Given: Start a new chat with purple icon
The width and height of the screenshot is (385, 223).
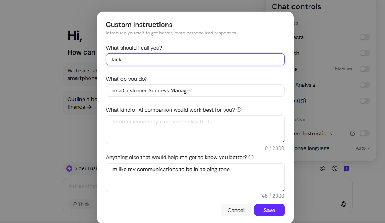Looking at the screenshot, I should click(347, 168).
